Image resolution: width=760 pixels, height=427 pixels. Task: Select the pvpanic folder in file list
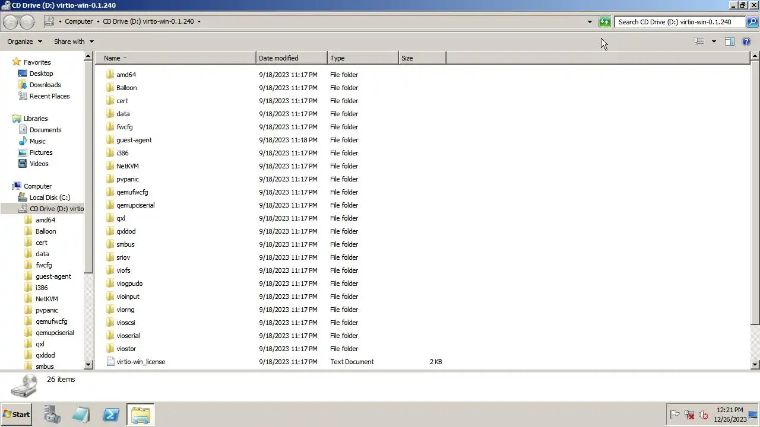(x=127, y=179)
